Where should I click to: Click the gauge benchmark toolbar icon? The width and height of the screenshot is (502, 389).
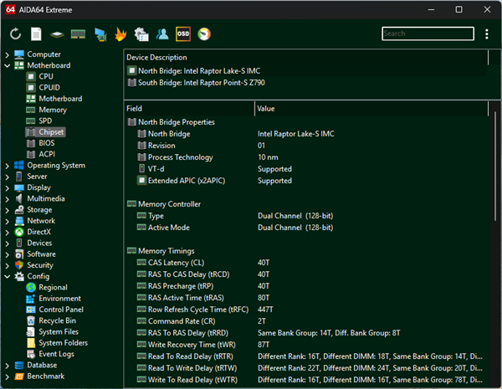[204, 33]
